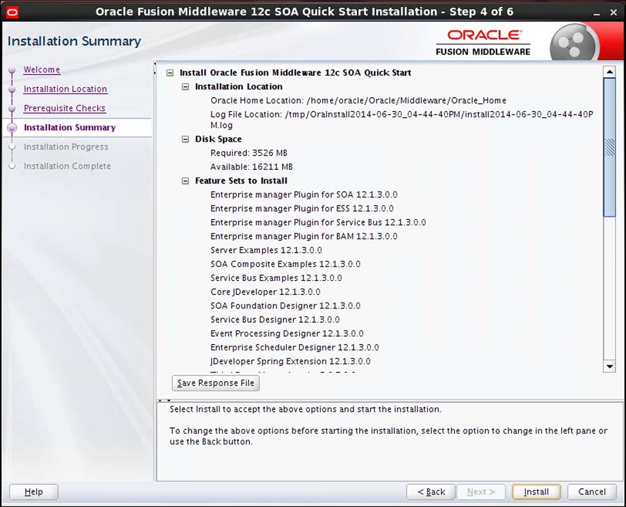This screenshot has width=626, height=507.
Task: Click the Feature Sets to Install heading
Action: coord(241,180)
